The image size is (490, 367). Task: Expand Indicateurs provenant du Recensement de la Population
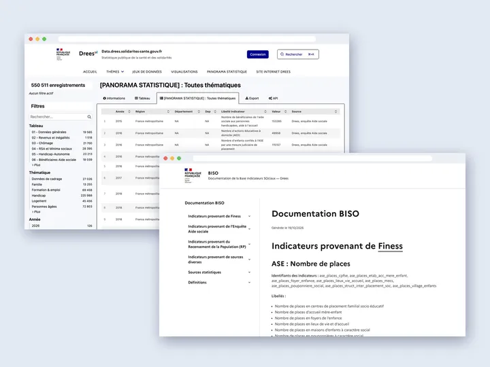219,245
